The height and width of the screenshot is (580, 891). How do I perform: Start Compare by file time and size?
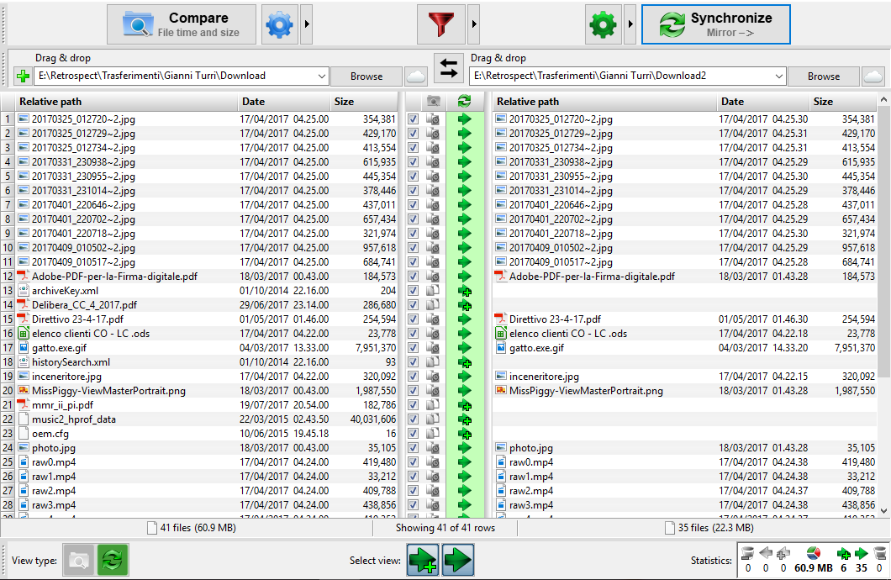click(x=182, y=24)
